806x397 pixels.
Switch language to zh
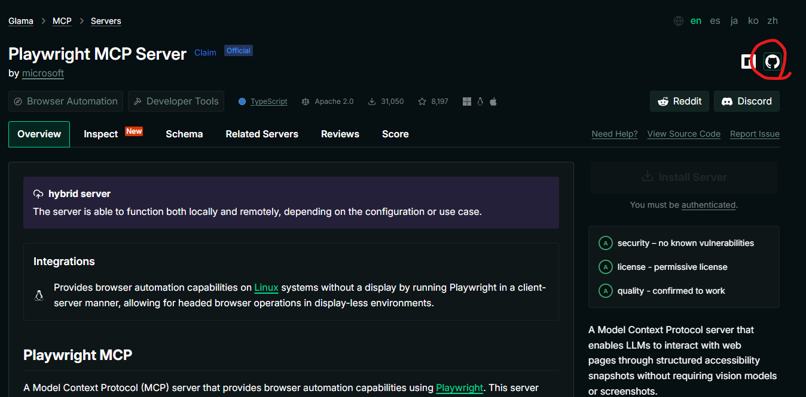pyautogui.click(x=773, y=21)
